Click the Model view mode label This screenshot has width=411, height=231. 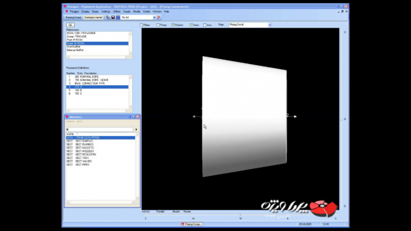point(176,212)
